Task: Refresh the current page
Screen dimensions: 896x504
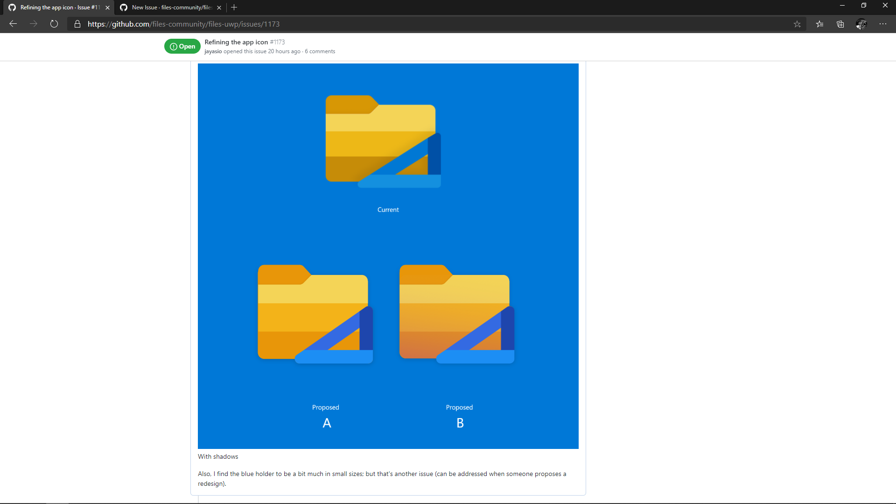Action: coord(54,24)
